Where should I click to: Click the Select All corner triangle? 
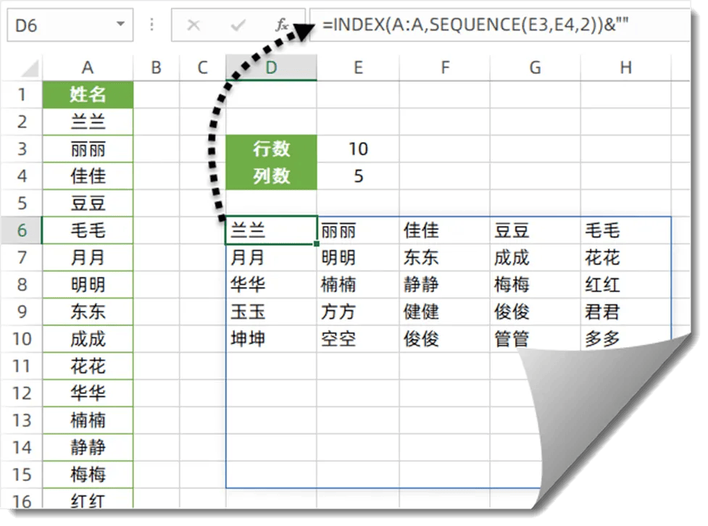30,69
